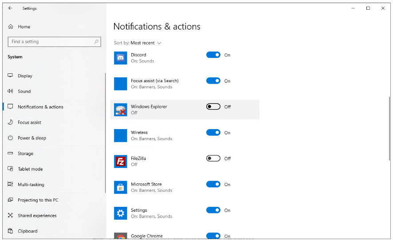393x240 pixels.
Task: Select Power & sleep in sidebar
Action: point(31,138)
